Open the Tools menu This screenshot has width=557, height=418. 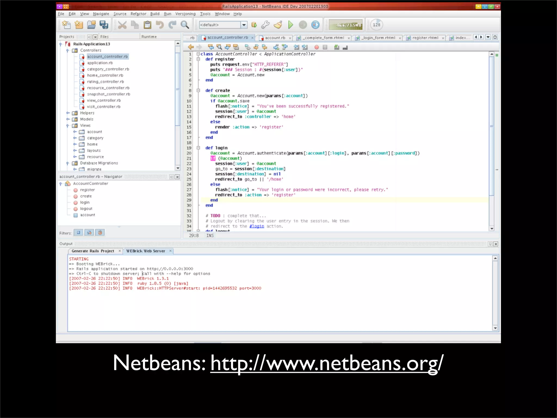tap(205, 14)
